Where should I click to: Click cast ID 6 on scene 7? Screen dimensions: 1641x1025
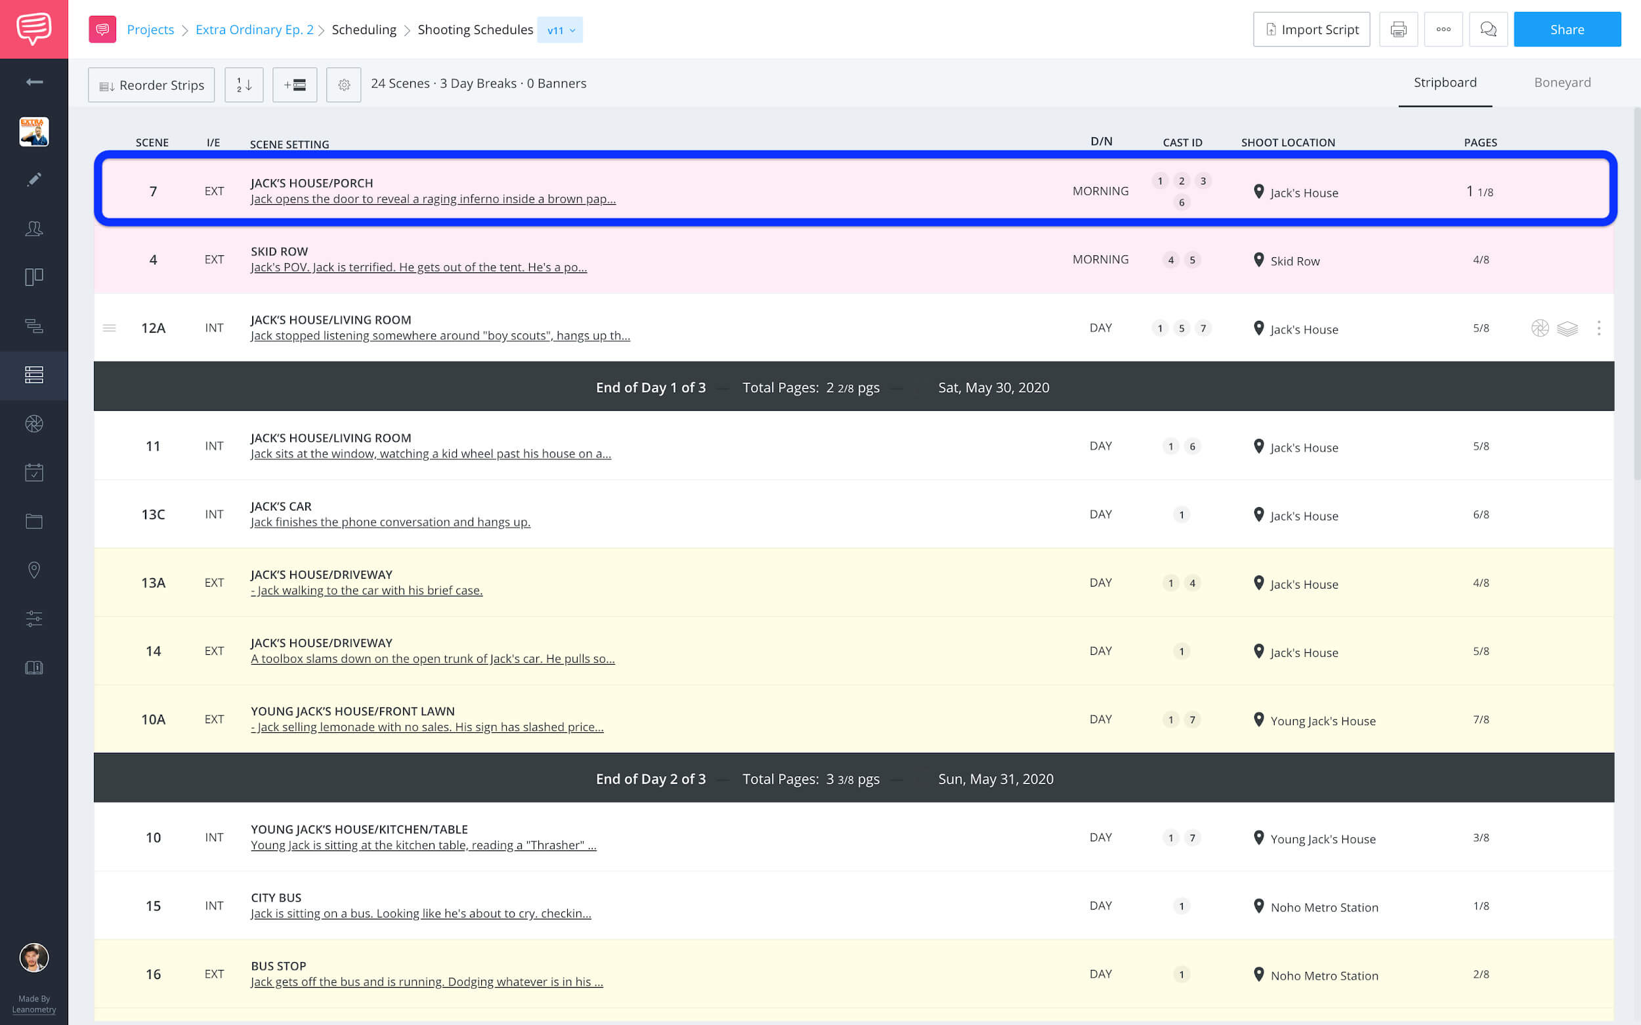pyautogui.click(x=1182, y=202)
